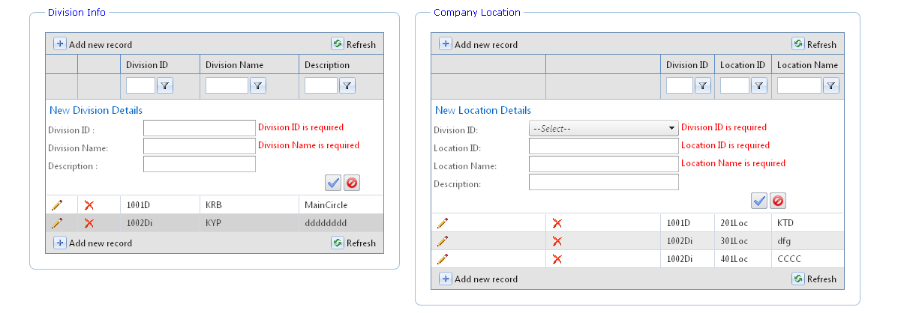Add new record from bottom of Company Location
The height and width of the screenshot is (313, 904).
(x=479, y=279)
